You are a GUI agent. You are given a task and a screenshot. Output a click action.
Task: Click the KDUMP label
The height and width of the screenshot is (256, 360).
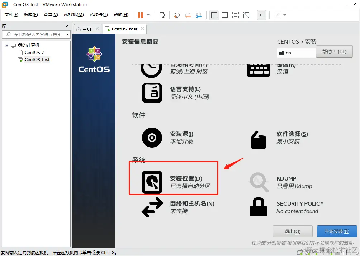coord(286,179)
